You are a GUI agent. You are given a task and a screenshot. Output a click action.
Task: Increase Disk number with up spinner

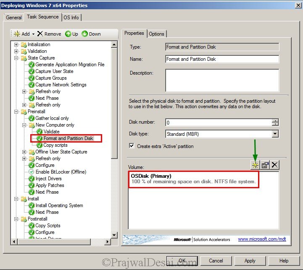point(275,121)
